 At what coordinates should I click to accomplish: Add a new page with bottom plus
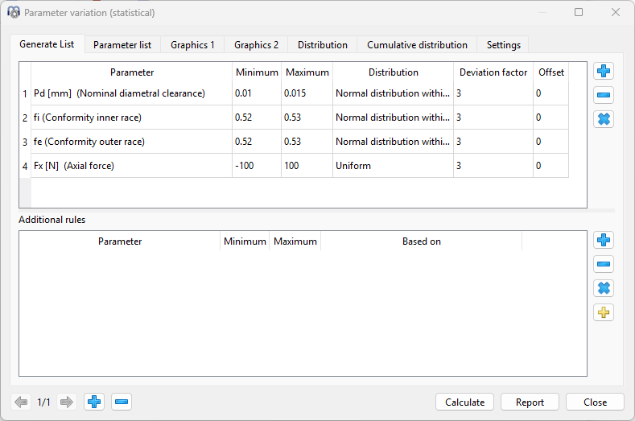95,402
